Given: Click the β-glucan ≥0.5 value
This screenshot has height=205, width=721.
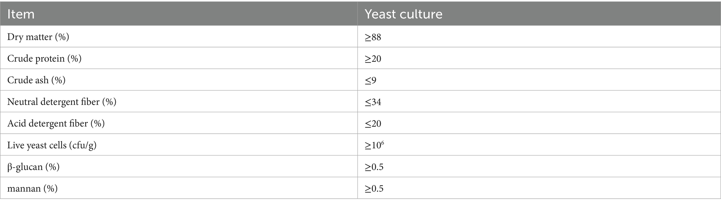Looking at the screenshot, I should [374, 167].
